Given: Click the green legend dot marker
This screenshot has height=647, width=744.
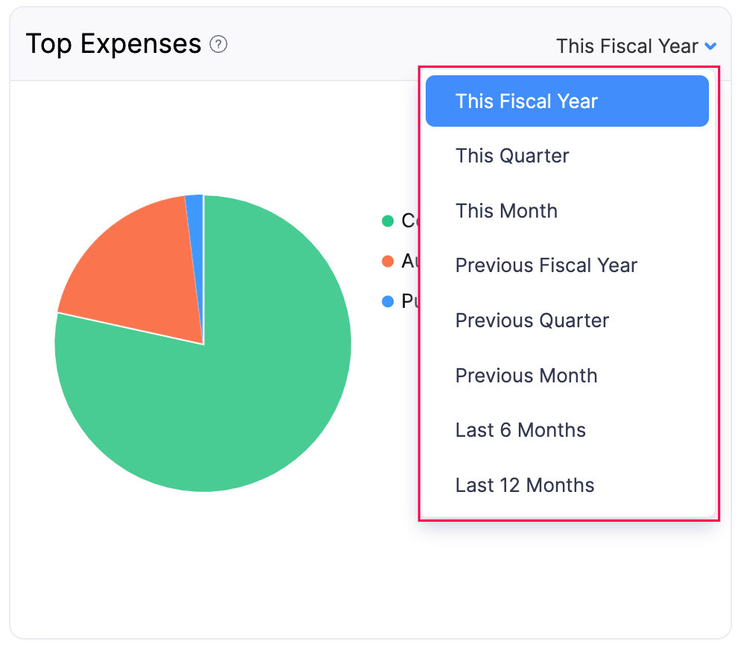Looking at the screenshot, I should click(x=387, y=221).
